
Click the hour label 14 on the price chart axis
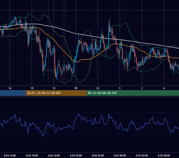10,88
